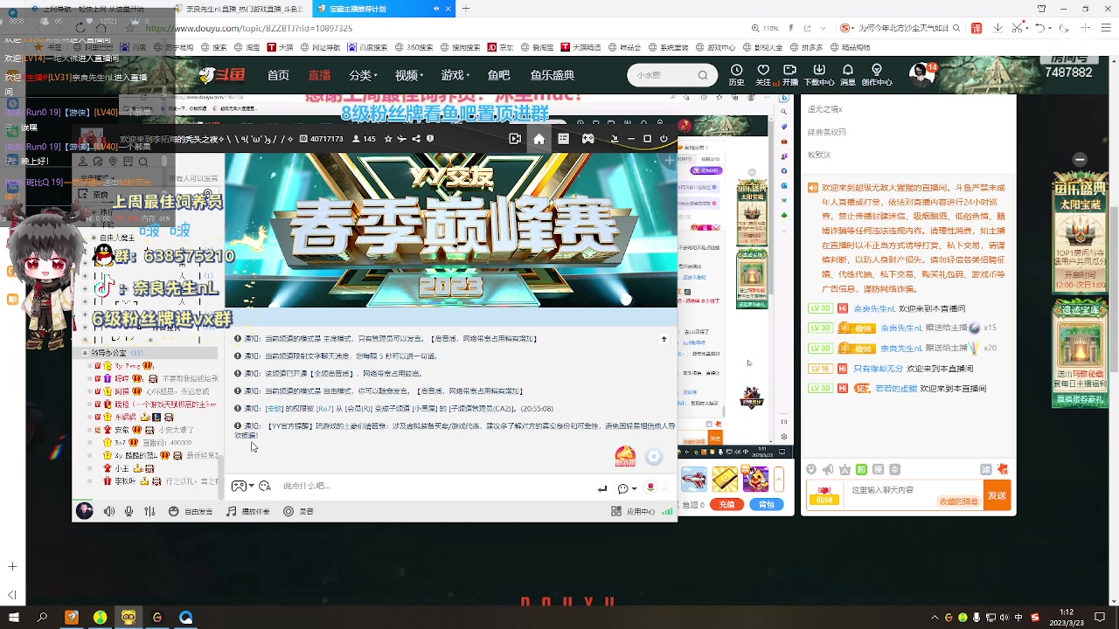Open new browser tab with plus

[466, 9]
